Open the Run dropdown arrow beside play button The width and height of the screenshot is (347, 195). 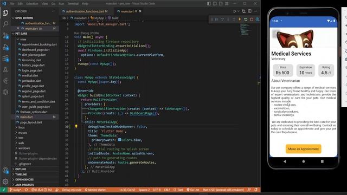tap(239, 11)
